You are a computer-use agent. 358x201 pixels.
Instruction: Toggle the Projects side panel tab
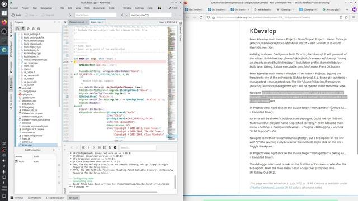pos(11,84)
